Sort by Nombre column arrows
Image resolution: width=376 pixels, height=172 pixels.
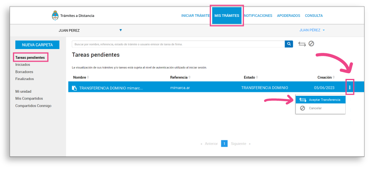tap(88, 77)
